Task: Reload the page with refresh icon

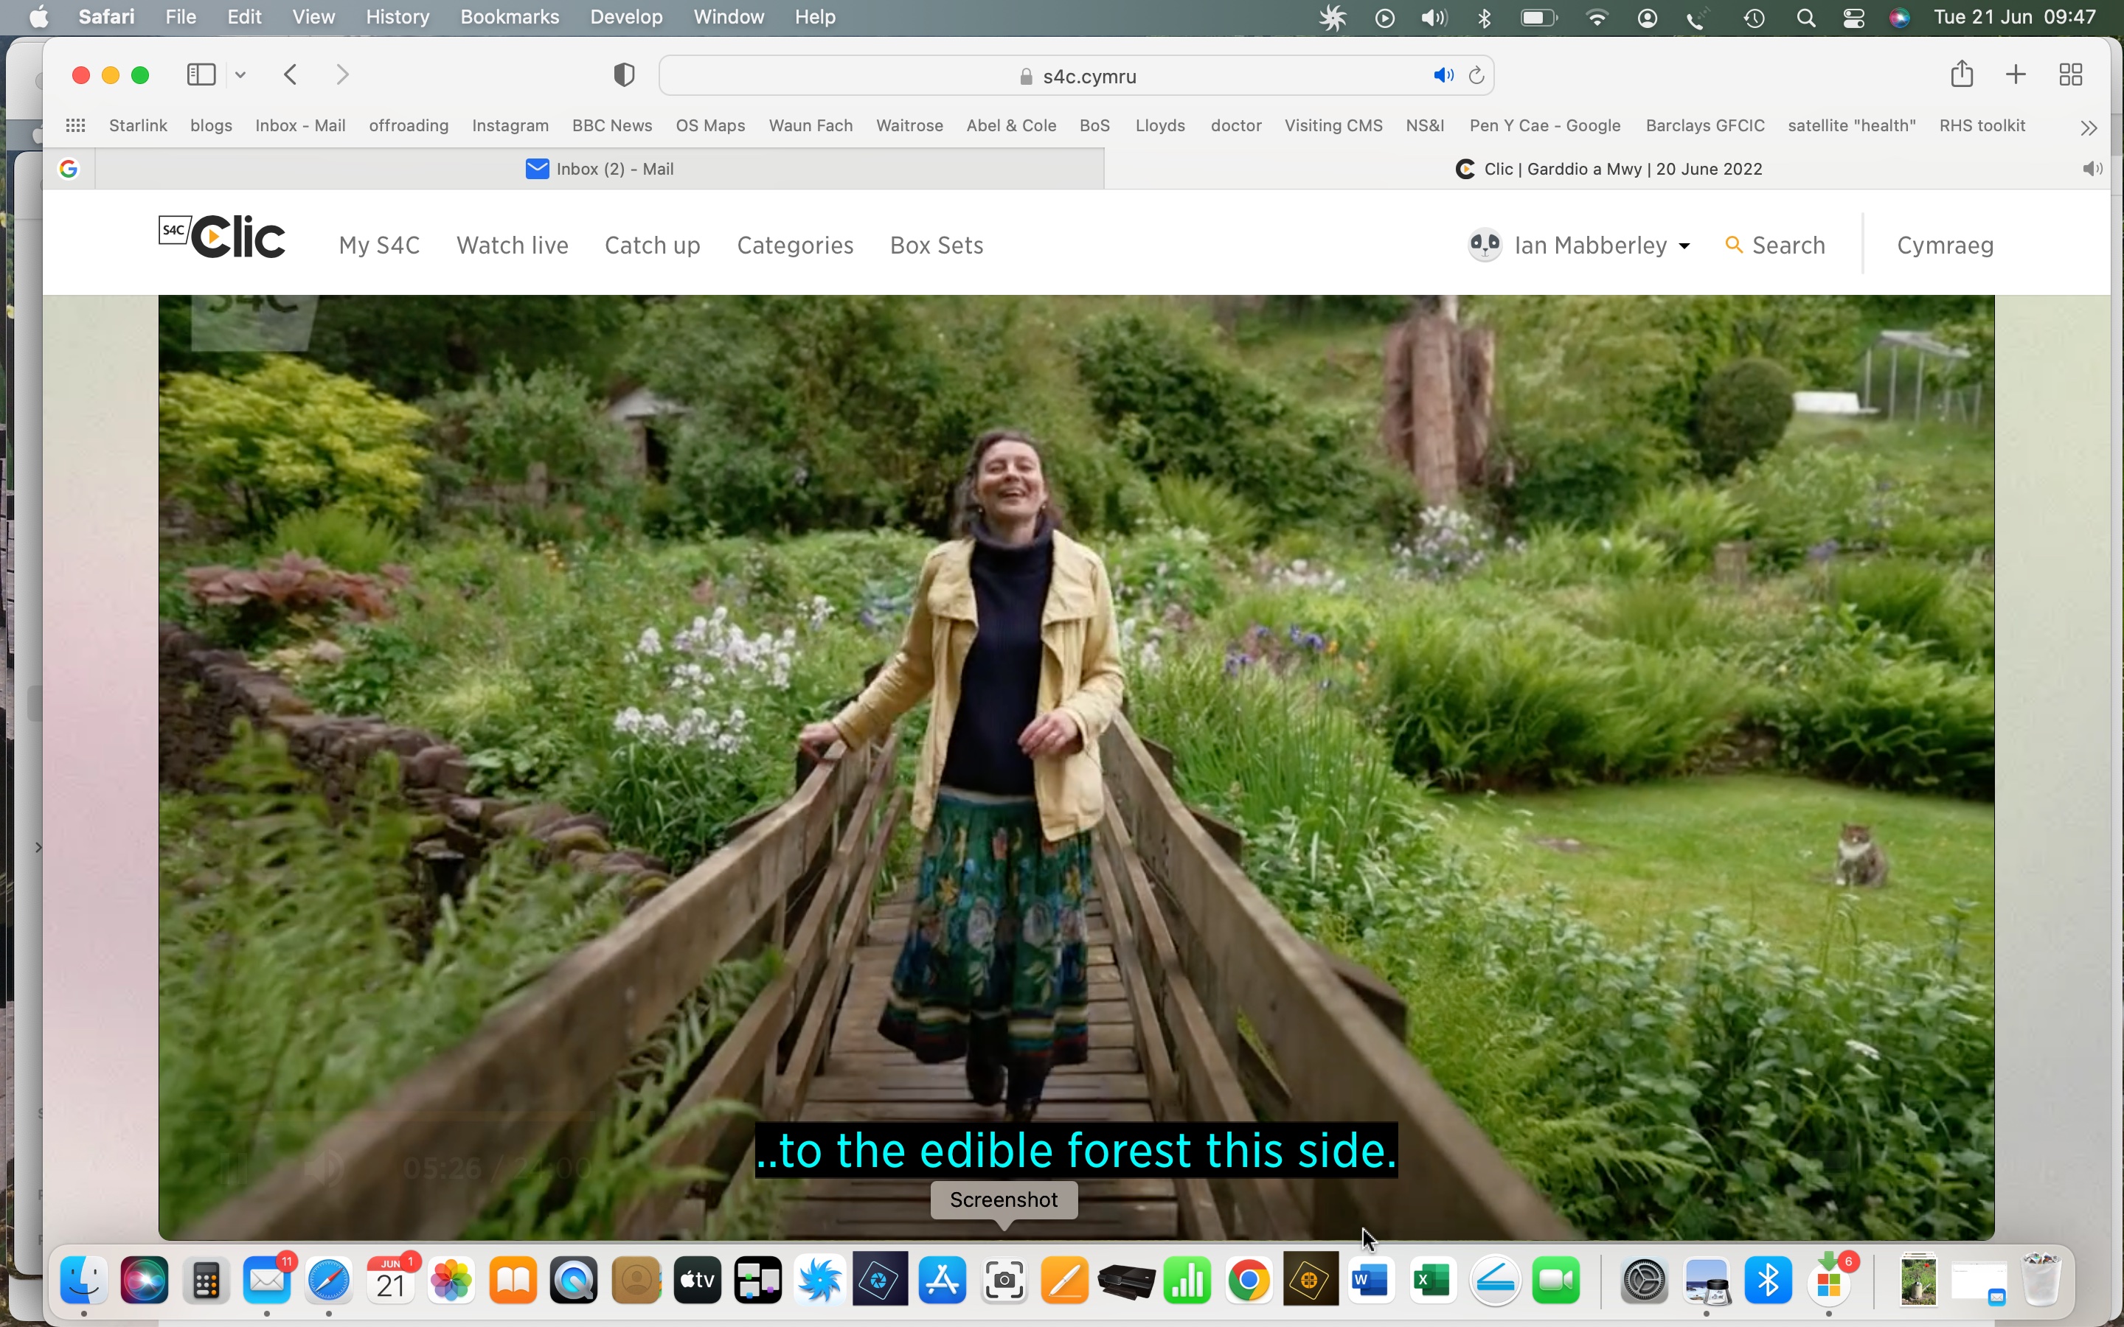Action: pyautogui.click(x=1476, y=75)
